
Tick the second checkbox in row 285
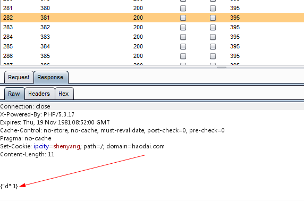(213, 46)
